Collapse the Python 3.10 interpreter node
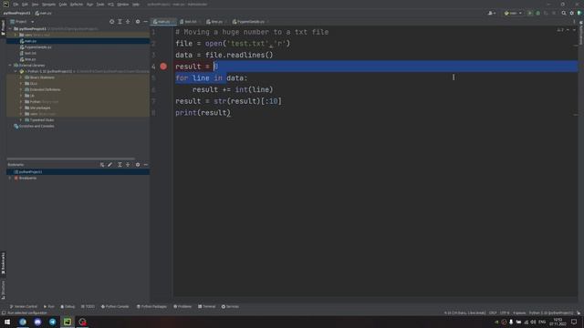 [16, 71]
